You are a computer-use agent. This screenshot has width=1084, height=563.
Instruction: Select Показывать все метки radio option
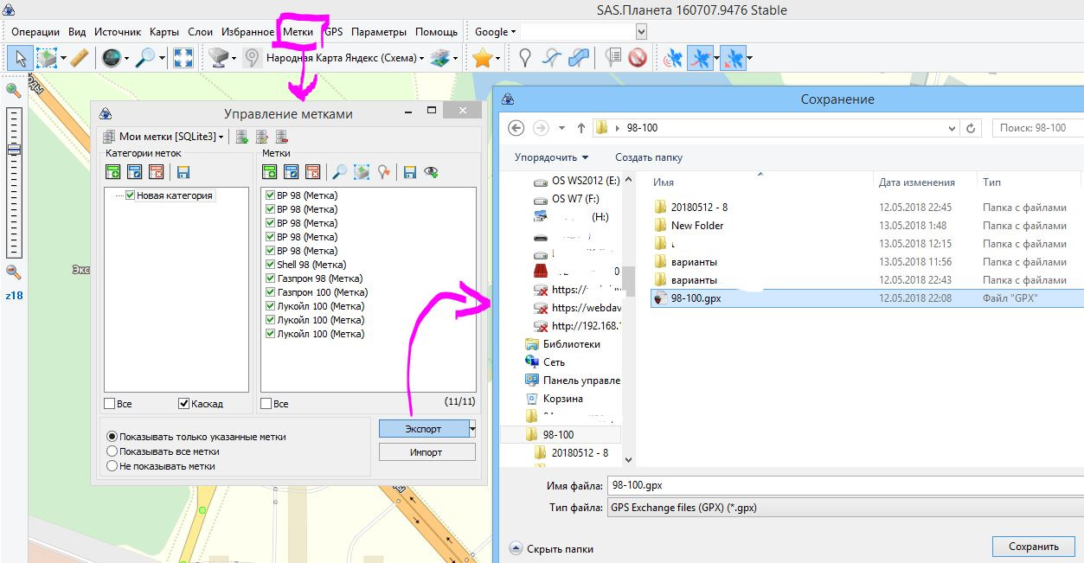click(112, 451)
